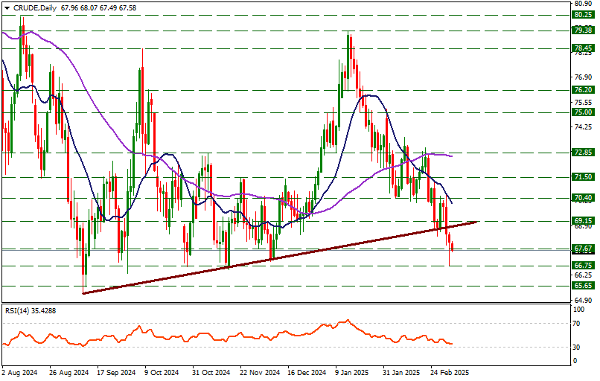Select the 71.50 price level label

584,176
